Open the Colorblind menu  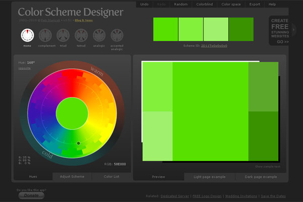point(204,4)
